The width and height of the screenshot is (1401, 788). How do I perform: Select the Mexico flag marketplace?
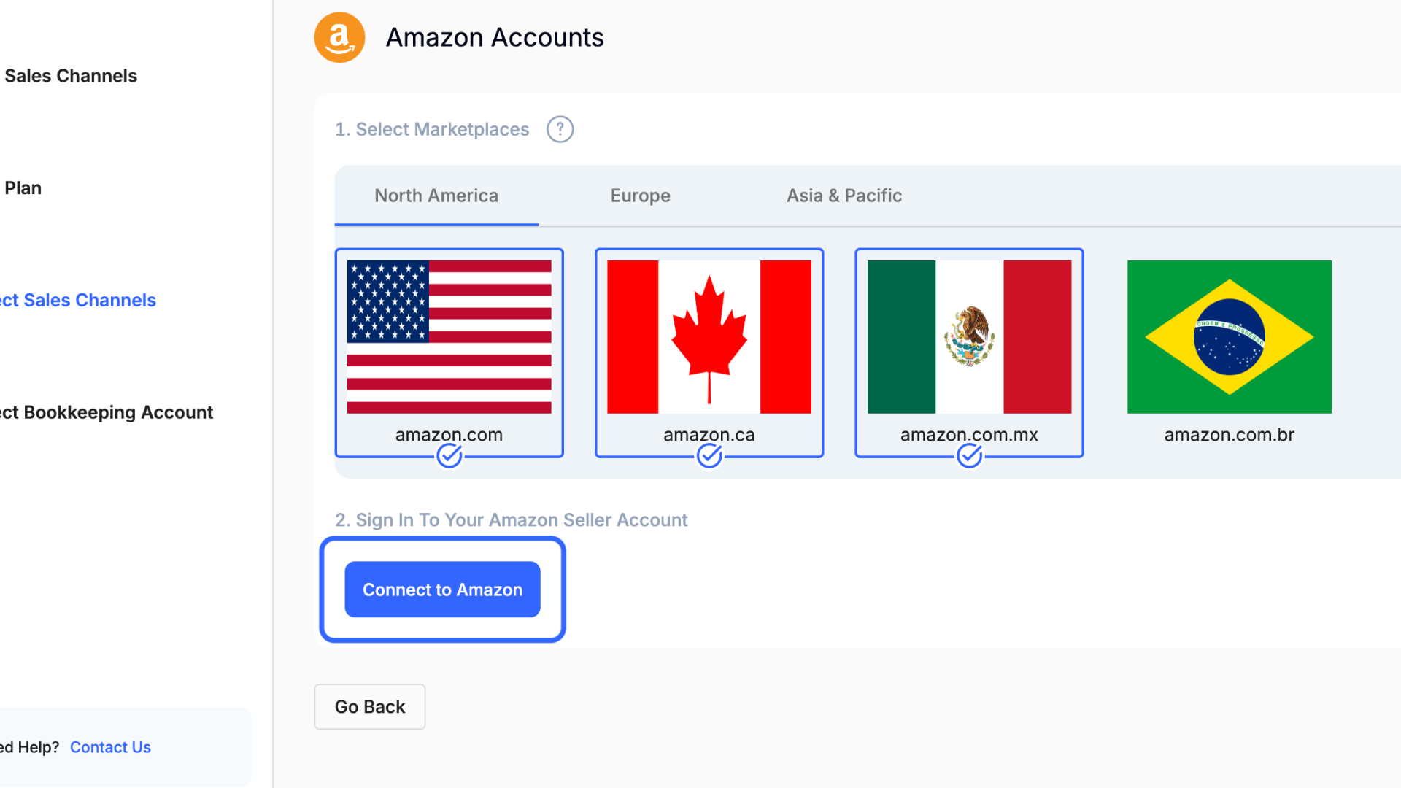tap(969, 336)
